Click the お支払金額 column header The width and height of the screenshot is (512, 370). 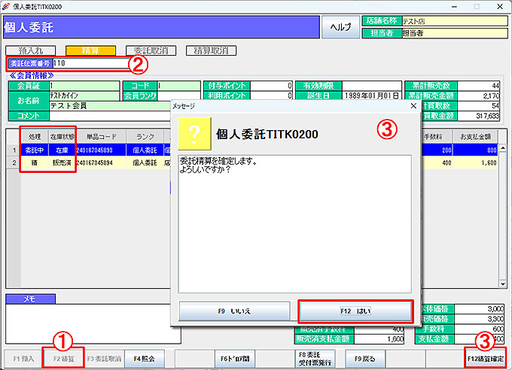point(475,137)
